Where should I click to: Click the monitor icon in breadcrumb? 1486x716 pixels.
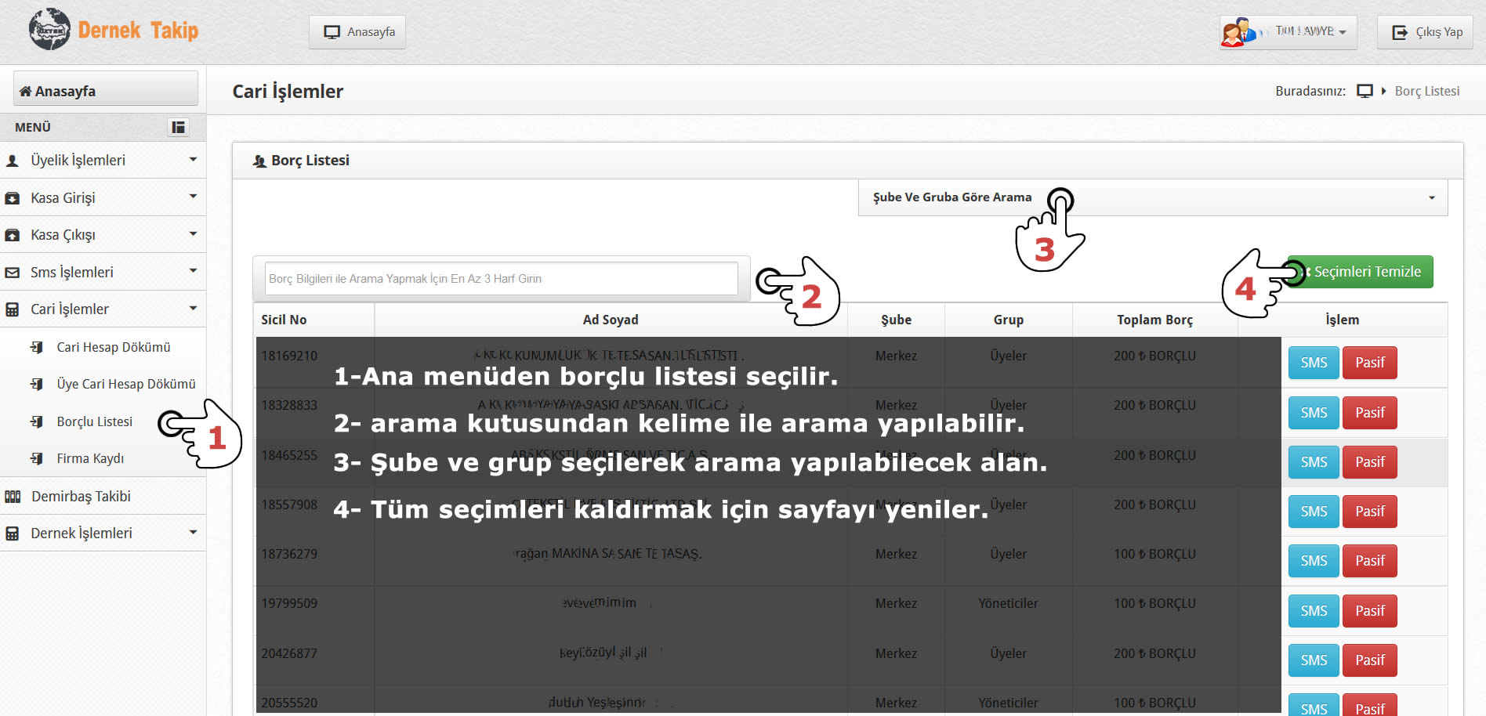pyautogui.click(x=1365, y=91)
